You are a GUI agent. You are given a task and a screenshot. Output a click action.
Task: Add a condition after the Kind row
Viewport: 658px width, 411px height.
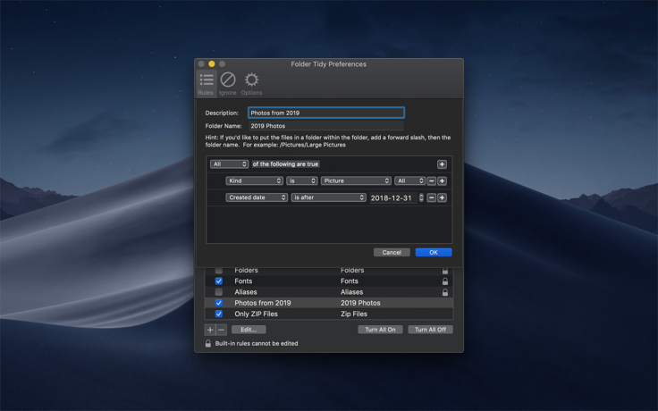[x=442, y=181]
